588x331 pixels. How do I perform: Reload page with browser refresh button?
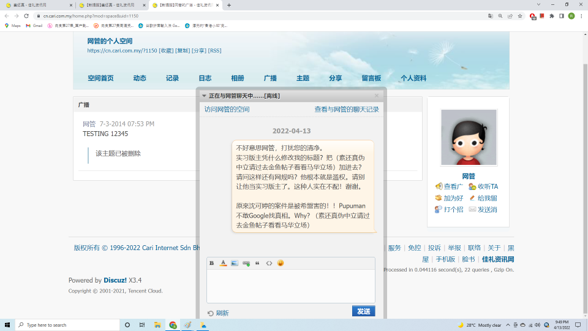26,16
